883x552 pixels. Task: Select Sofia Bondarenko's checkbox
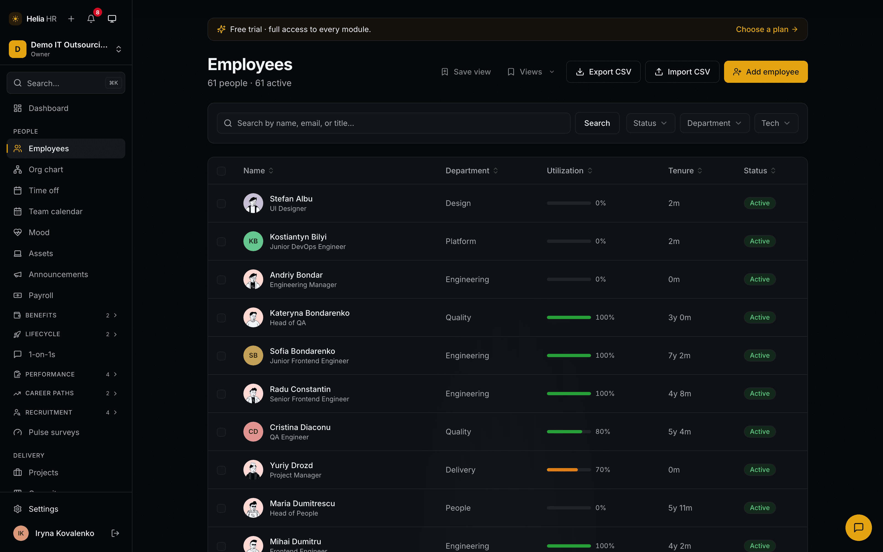point(221,355)
